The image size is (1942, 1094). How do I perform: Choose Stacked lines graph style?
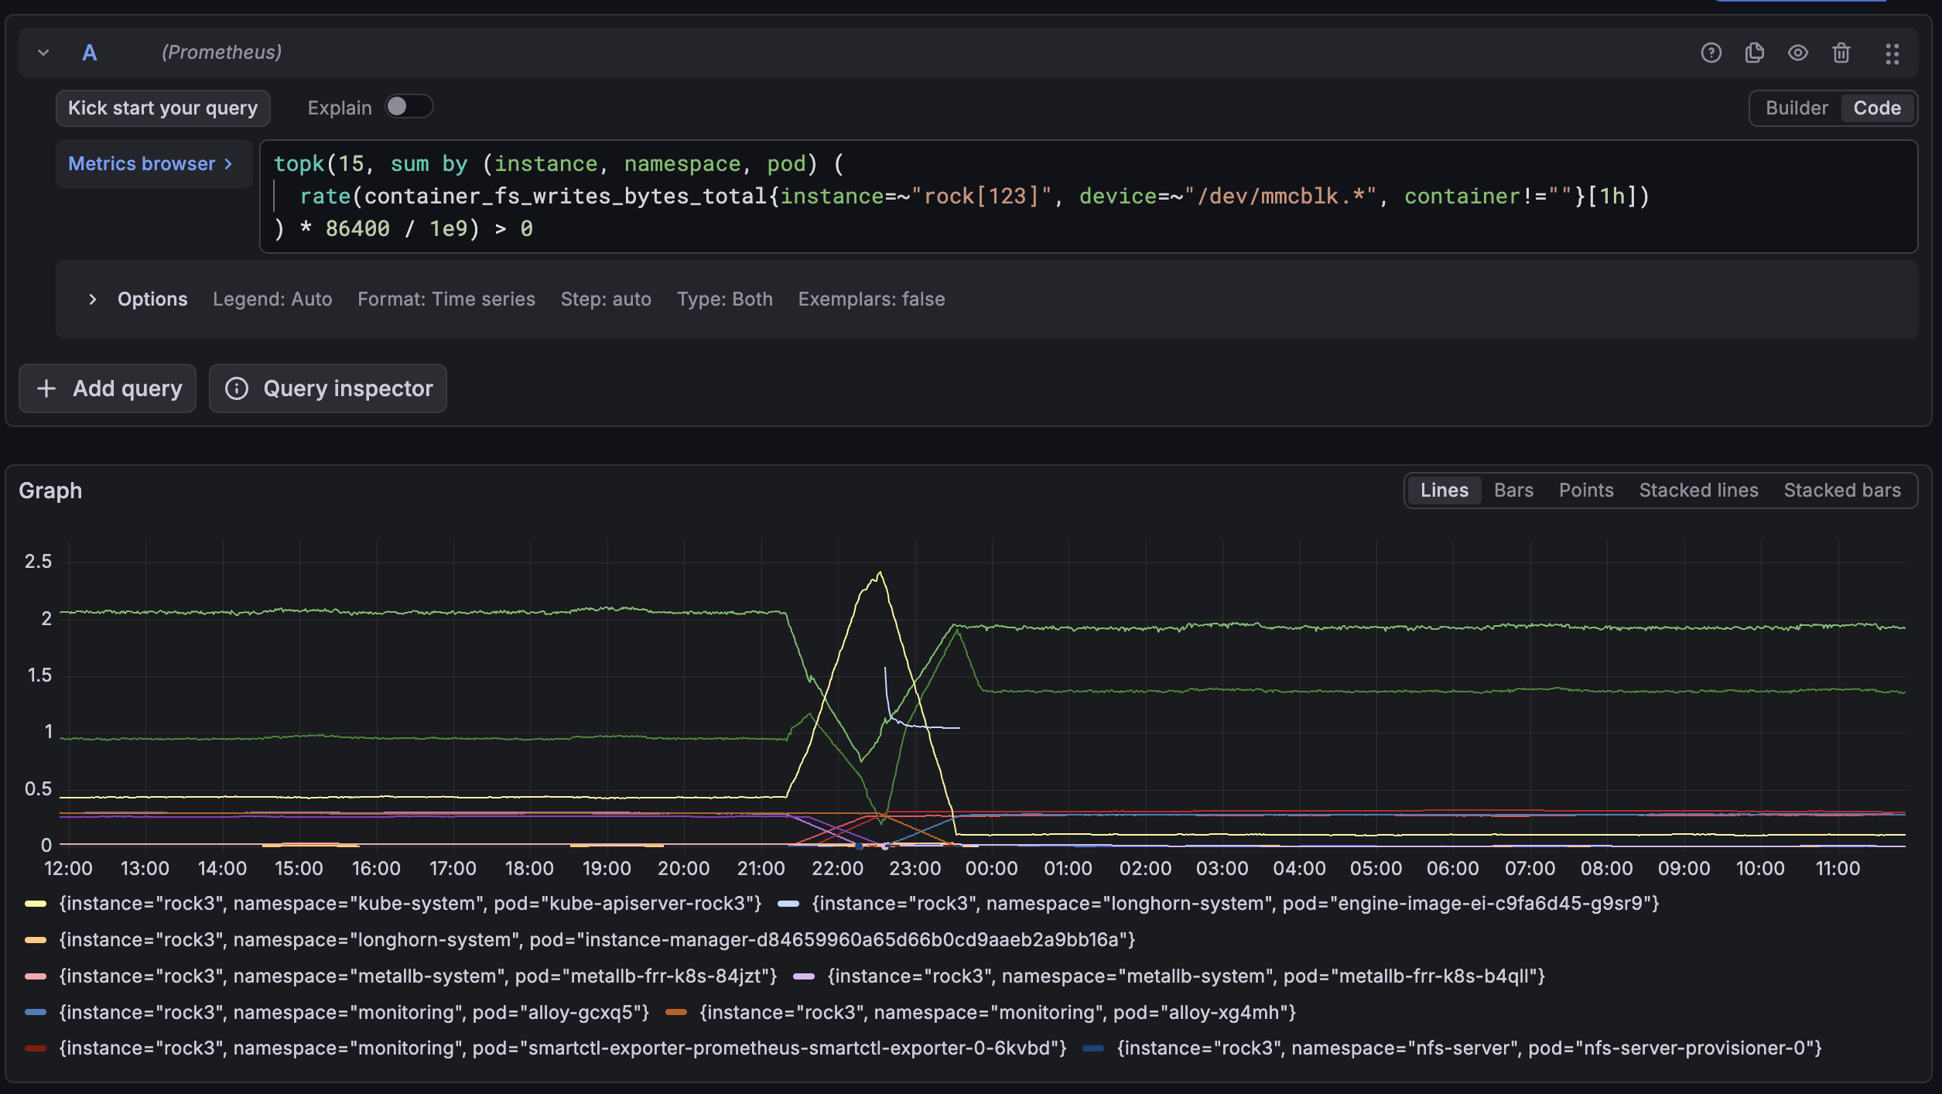(x=1698, y=491)
